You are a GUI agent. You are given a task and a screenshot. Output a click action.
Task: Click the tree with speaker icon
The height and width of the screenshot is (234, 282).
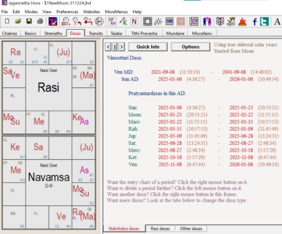coord(231,22)
